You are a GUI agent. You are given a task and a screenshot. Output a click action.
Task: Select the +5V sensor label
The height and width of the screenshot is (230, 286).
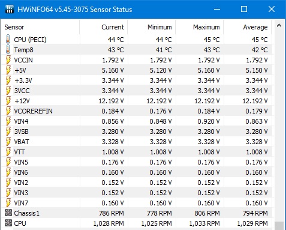pyautogui.click(x=20, y=70)
